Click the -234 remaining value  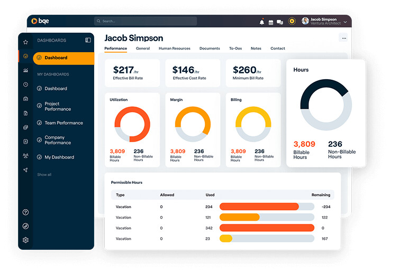326,207
